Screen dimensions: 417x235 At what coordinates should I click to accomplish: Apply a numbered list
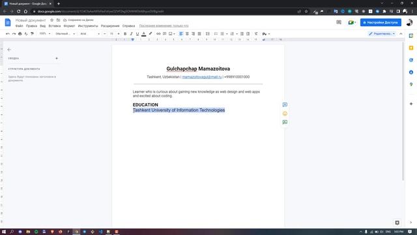click(232, 34)
